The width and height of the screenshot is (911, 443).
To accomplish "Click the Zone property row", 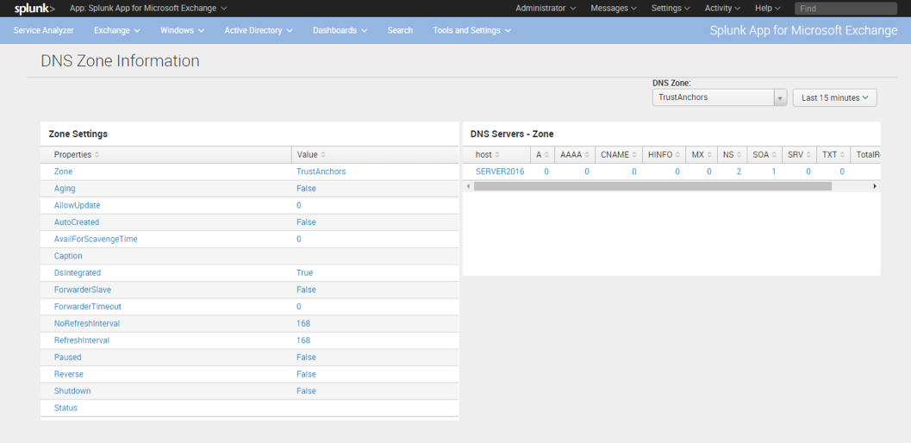I will [x=250, y=172].
